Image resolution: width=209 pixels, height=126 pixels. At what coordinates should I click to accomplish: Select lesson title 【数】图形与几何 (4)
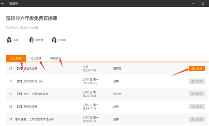29,81
